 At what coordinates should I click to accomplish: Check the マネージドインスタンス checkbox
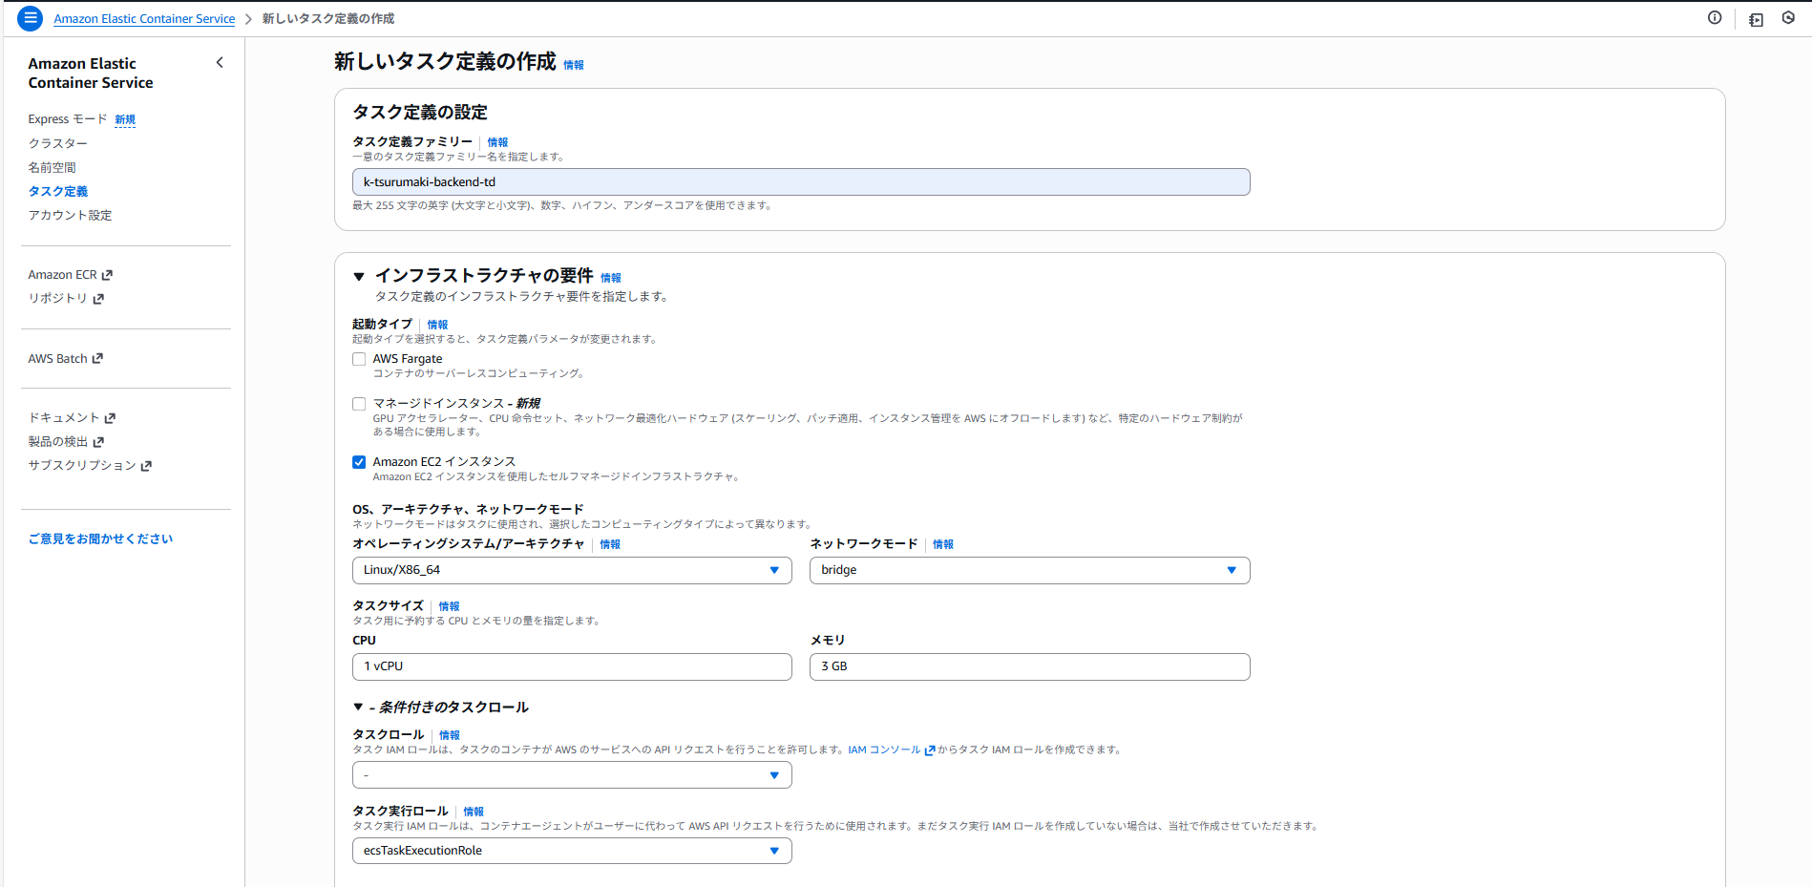(x=359, y=404)
